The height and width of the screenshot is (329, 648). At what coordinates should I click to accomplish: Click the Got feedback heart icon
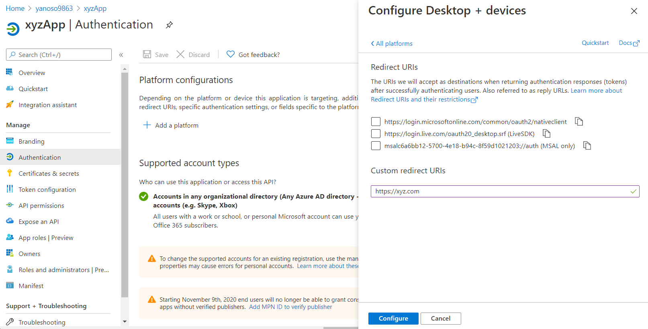(x=230, y=54)
